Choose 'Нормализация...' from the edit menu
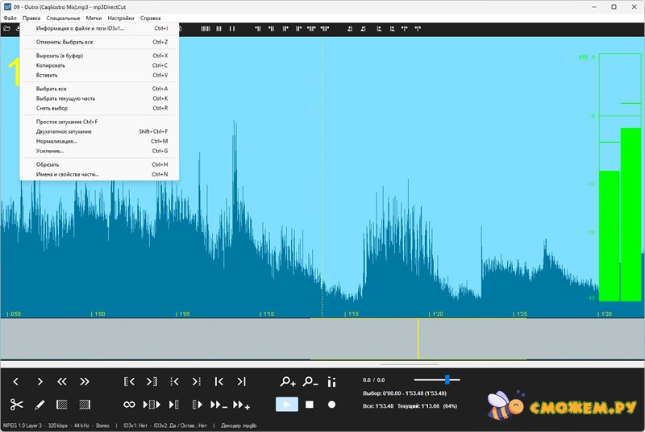This screenshot has width=645, height=432. (62, 141)
